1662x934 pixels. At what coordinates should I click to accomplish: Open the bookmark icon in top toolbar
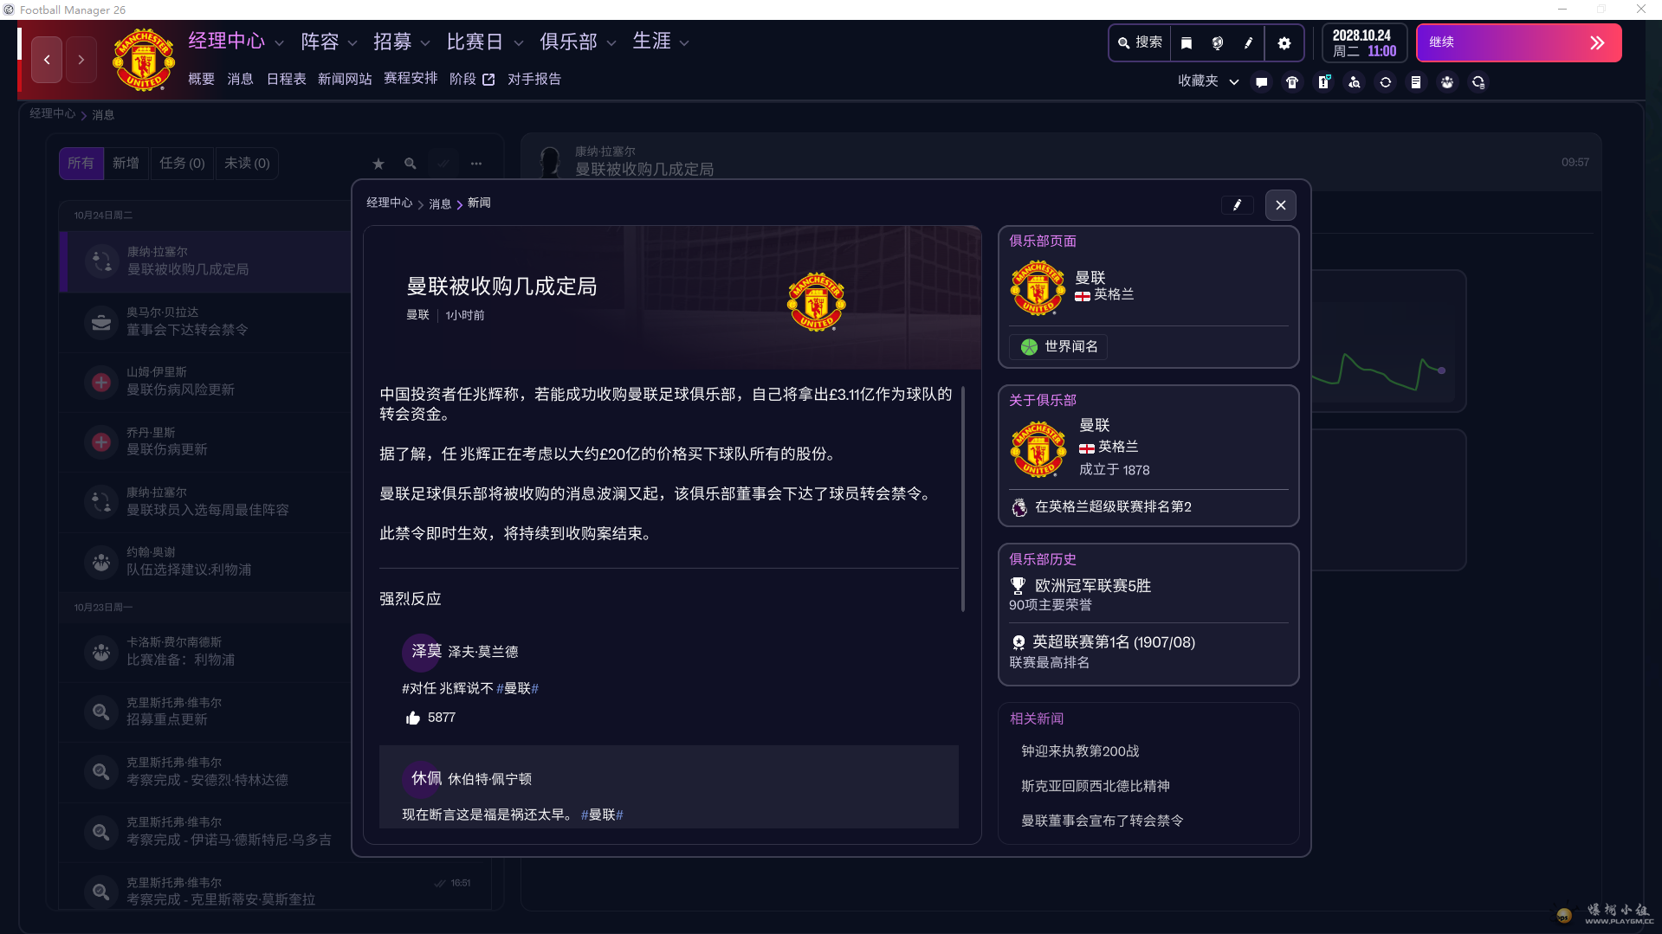(x=1187, y=43)
